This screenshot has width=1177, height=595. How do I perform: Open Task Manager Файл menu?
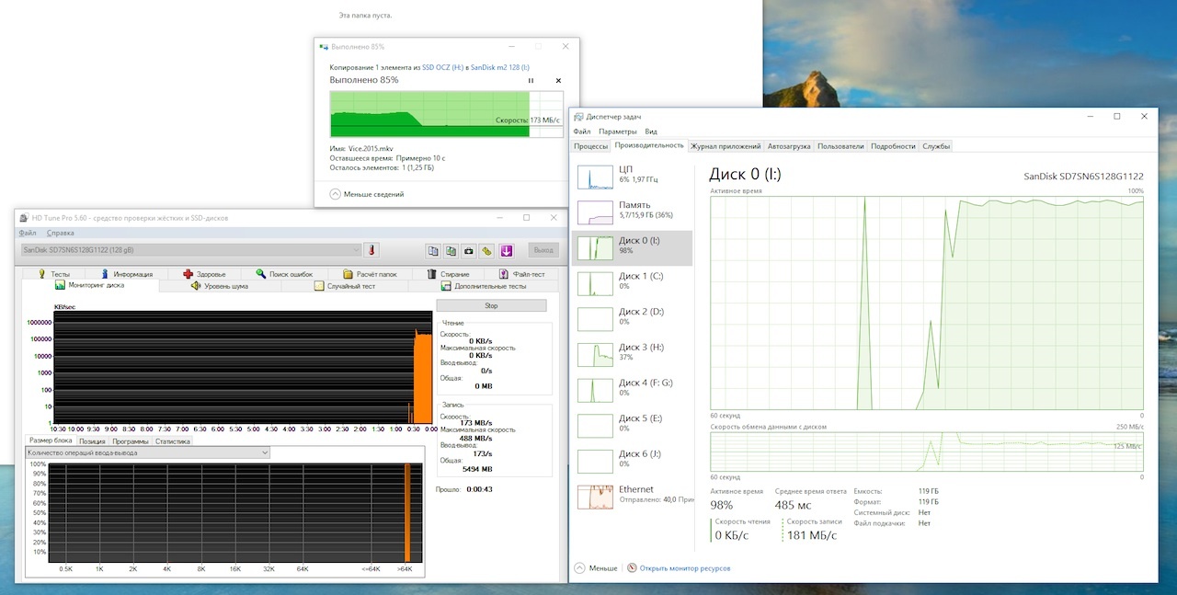pos(582,132)
